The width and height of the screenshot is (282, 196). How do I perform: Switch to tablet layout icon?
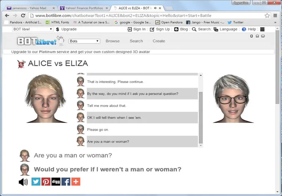point(257,36)
